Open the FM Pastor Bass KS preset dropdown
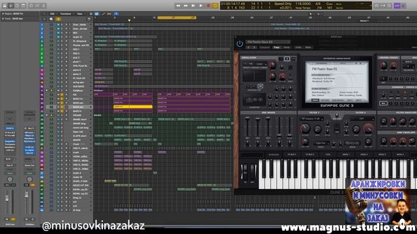 pyautogui.click(x=268, y=42)
